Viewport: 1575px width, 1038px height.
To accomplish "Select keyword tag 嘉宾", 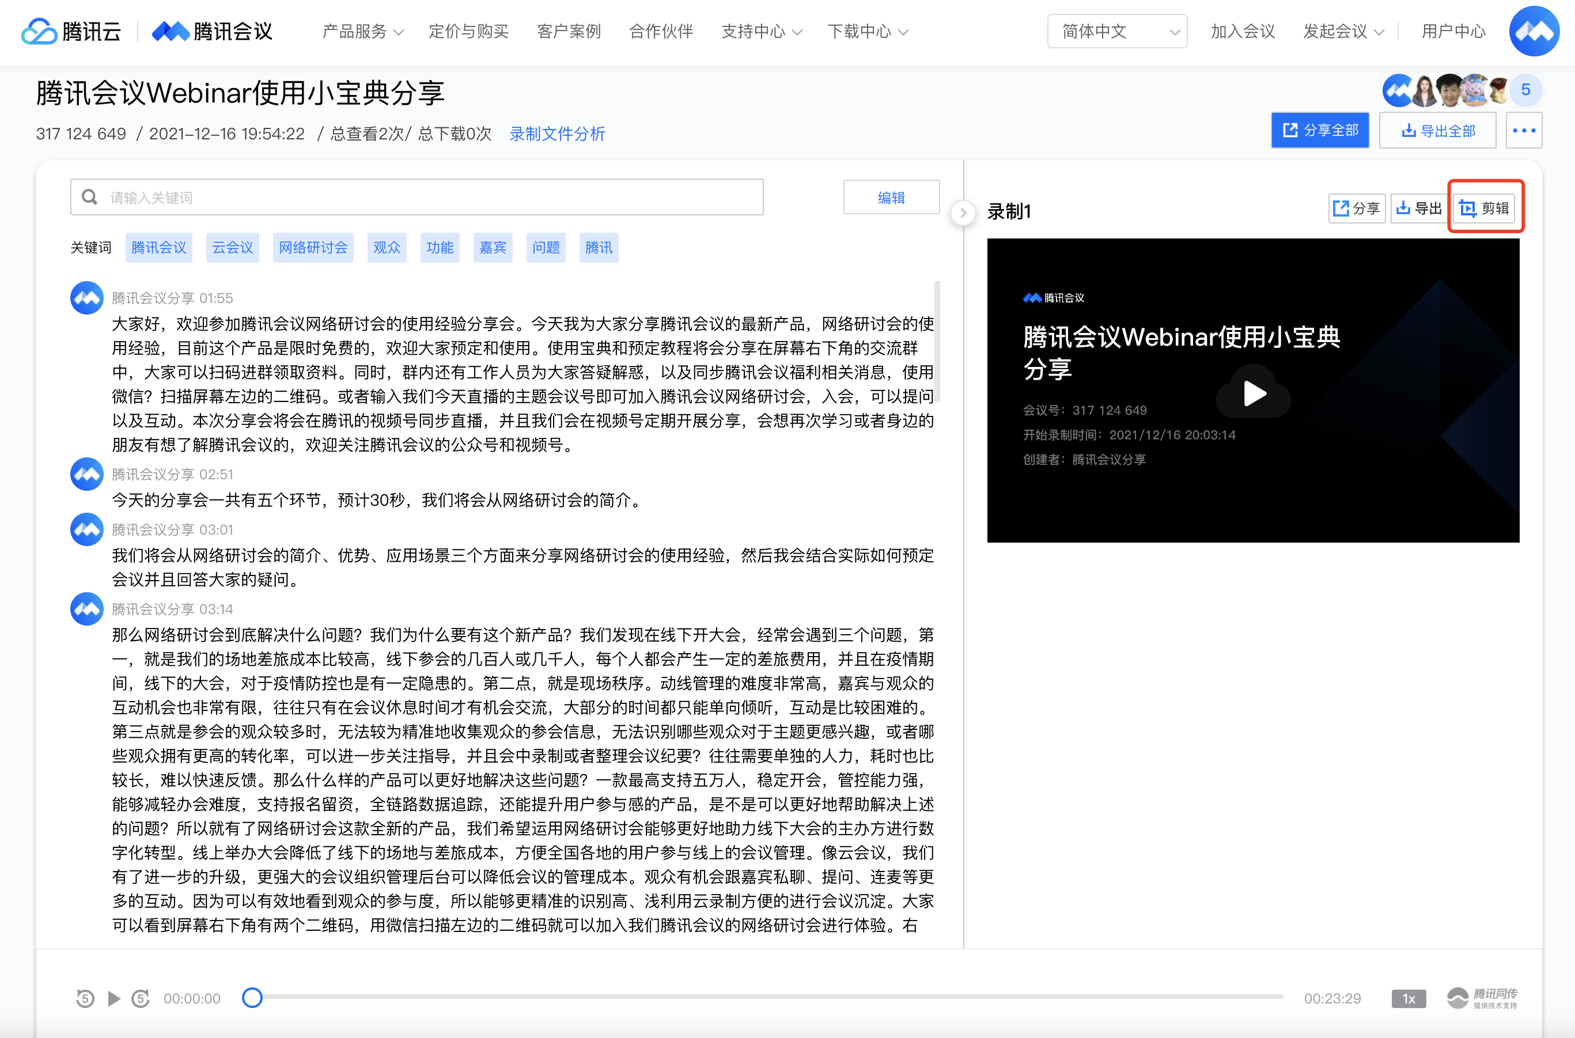I will [x=493, y=248].
